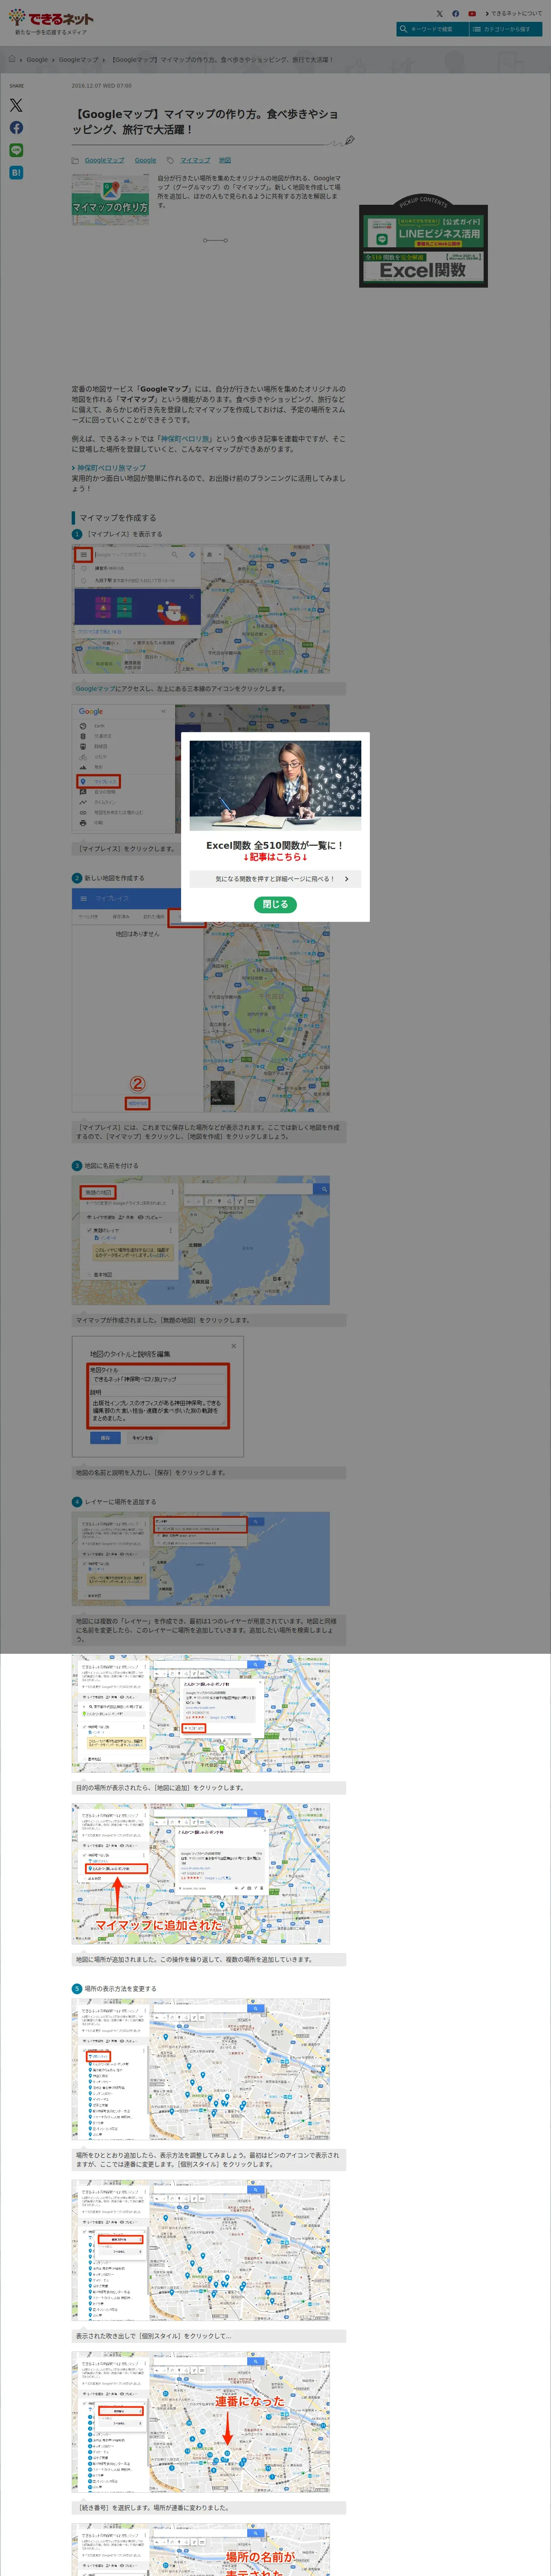551x2576 pixels.
Task: Click the 地図のタイトルと説明を編集 dialog screenshot
Action: 158,1396
